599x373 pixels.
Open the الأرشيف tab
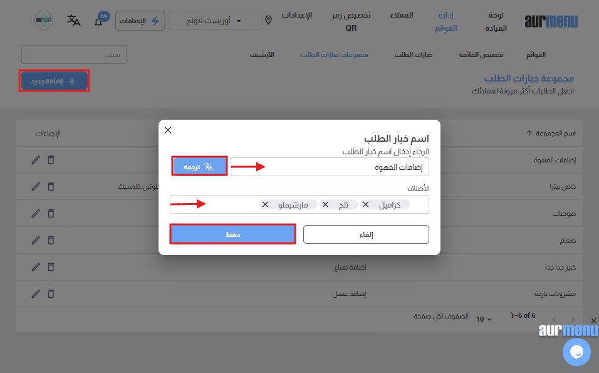coord(262,55)
